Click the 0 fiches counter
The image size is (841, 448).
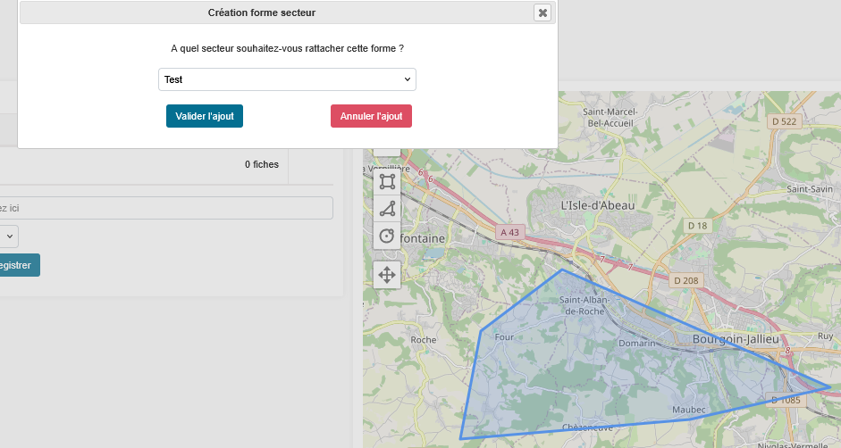coord(262,164)
